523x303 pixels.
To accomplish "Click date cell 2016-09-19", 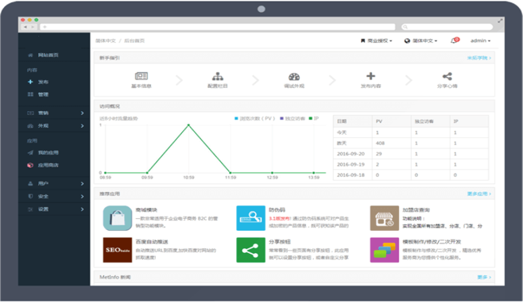I will (x=351, y=164).
